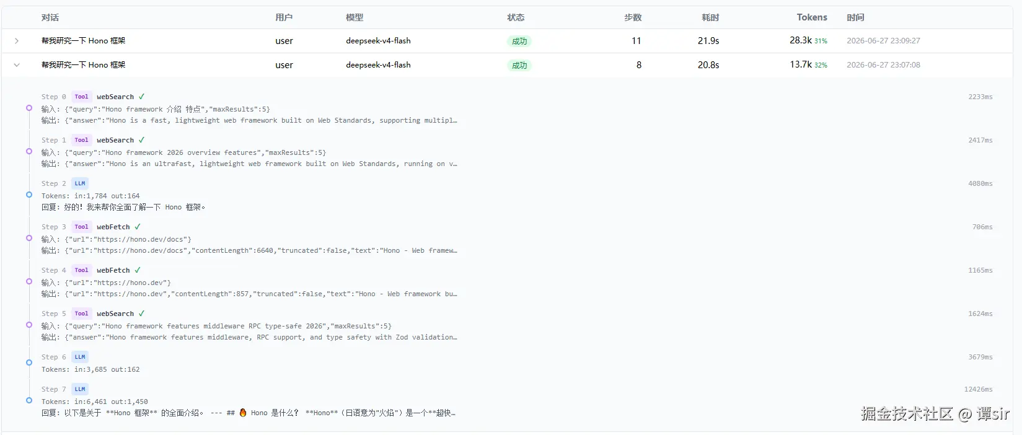Click the 2233ms duration of Step 0

tap(980, 97)
